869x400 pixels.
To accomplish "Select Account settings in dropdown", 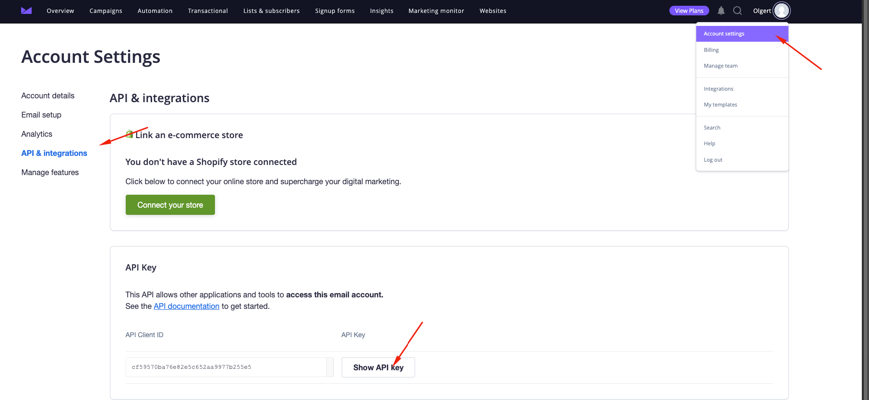I will 742,34.
